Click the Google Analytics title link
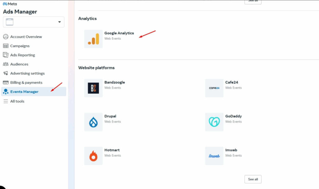The width and height of the screenshot is (319, 189). 119,33
